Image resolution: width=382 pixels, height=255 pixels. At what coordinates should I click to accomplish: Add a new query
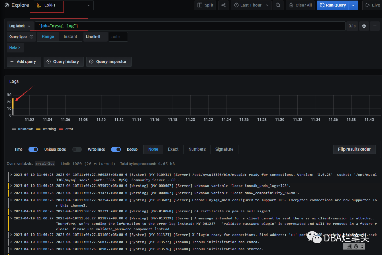point(24,62)
